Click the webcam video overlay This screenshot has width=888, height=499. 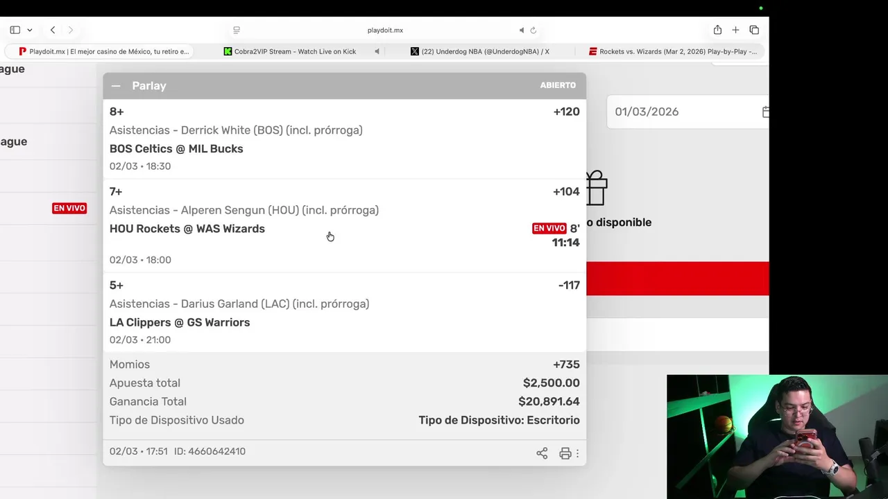point(777,437)
